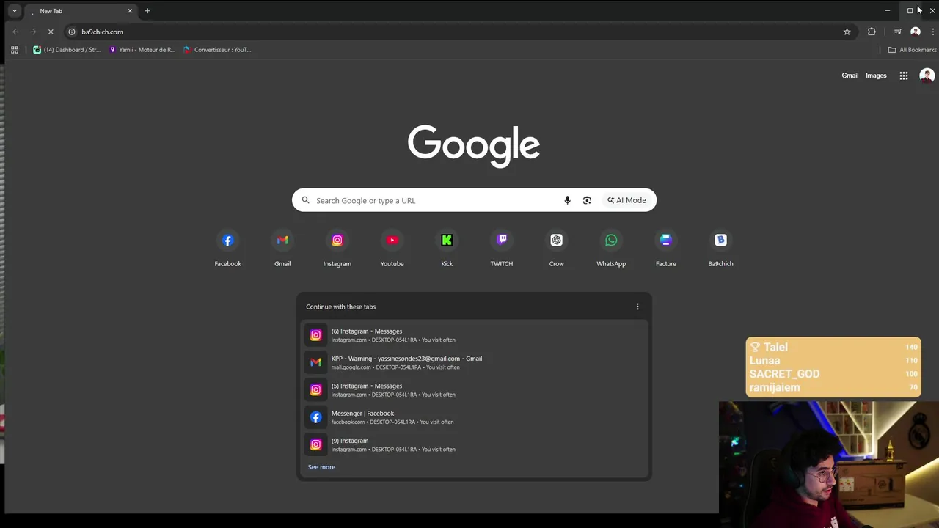The image size is (939, 528).
Task: Click the Images link at top right
Action: coord(876,76)
